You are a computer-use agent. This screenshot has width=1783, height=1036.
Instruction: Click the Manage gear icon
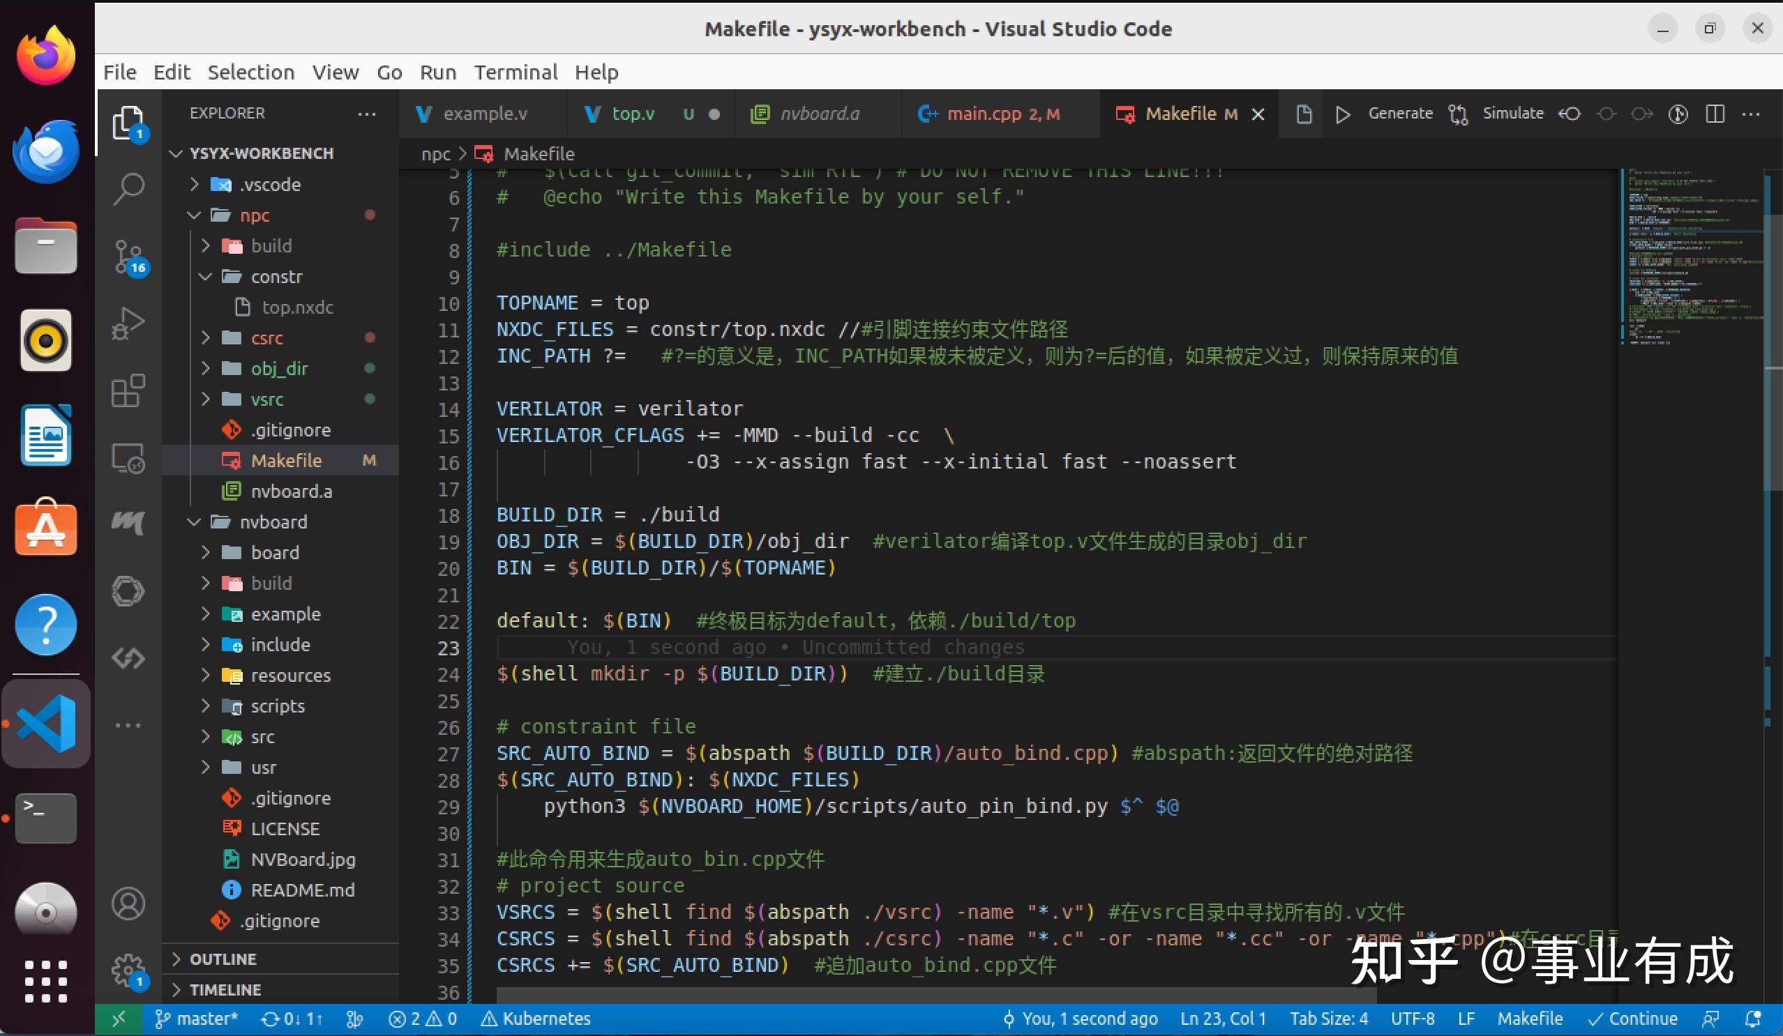[x=129, y=970]
